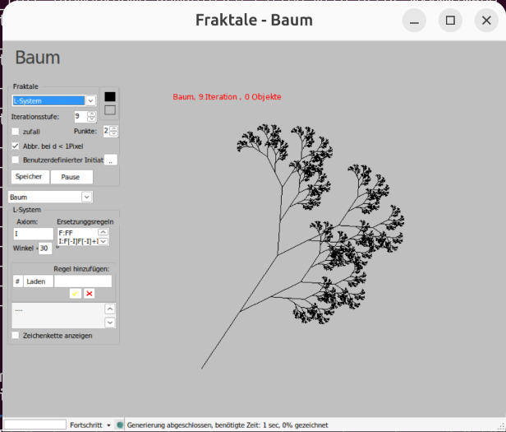Select the black foreground color swatch

point(110,96)
